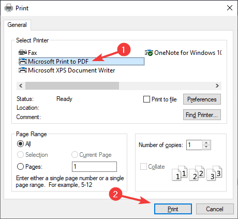
Task: Click the Print button
Action: pyautogui.click(x=173, y=209)
